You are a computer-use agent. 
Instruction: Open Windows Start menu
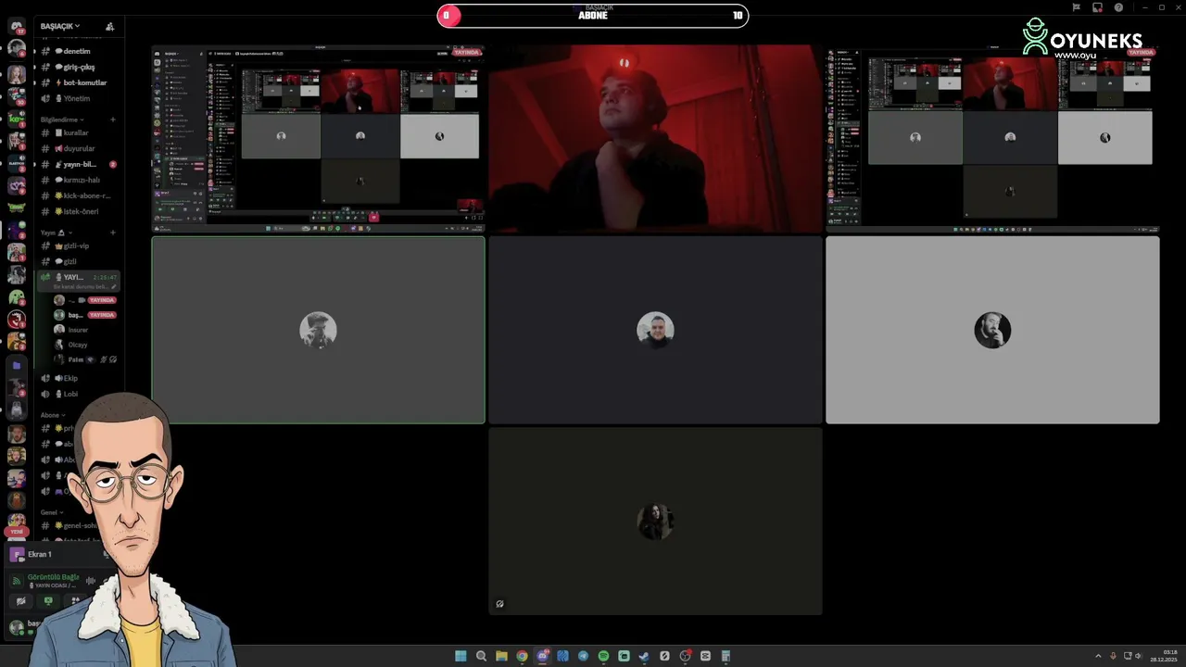(x=461, y=656)
